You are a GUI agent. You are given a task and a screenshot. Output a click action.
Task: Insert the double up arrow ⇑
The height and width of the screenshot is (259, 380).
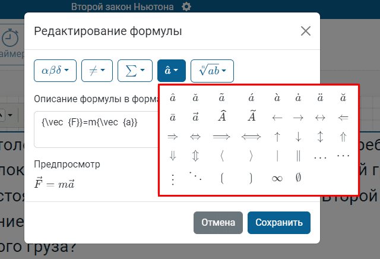point(343,137)
